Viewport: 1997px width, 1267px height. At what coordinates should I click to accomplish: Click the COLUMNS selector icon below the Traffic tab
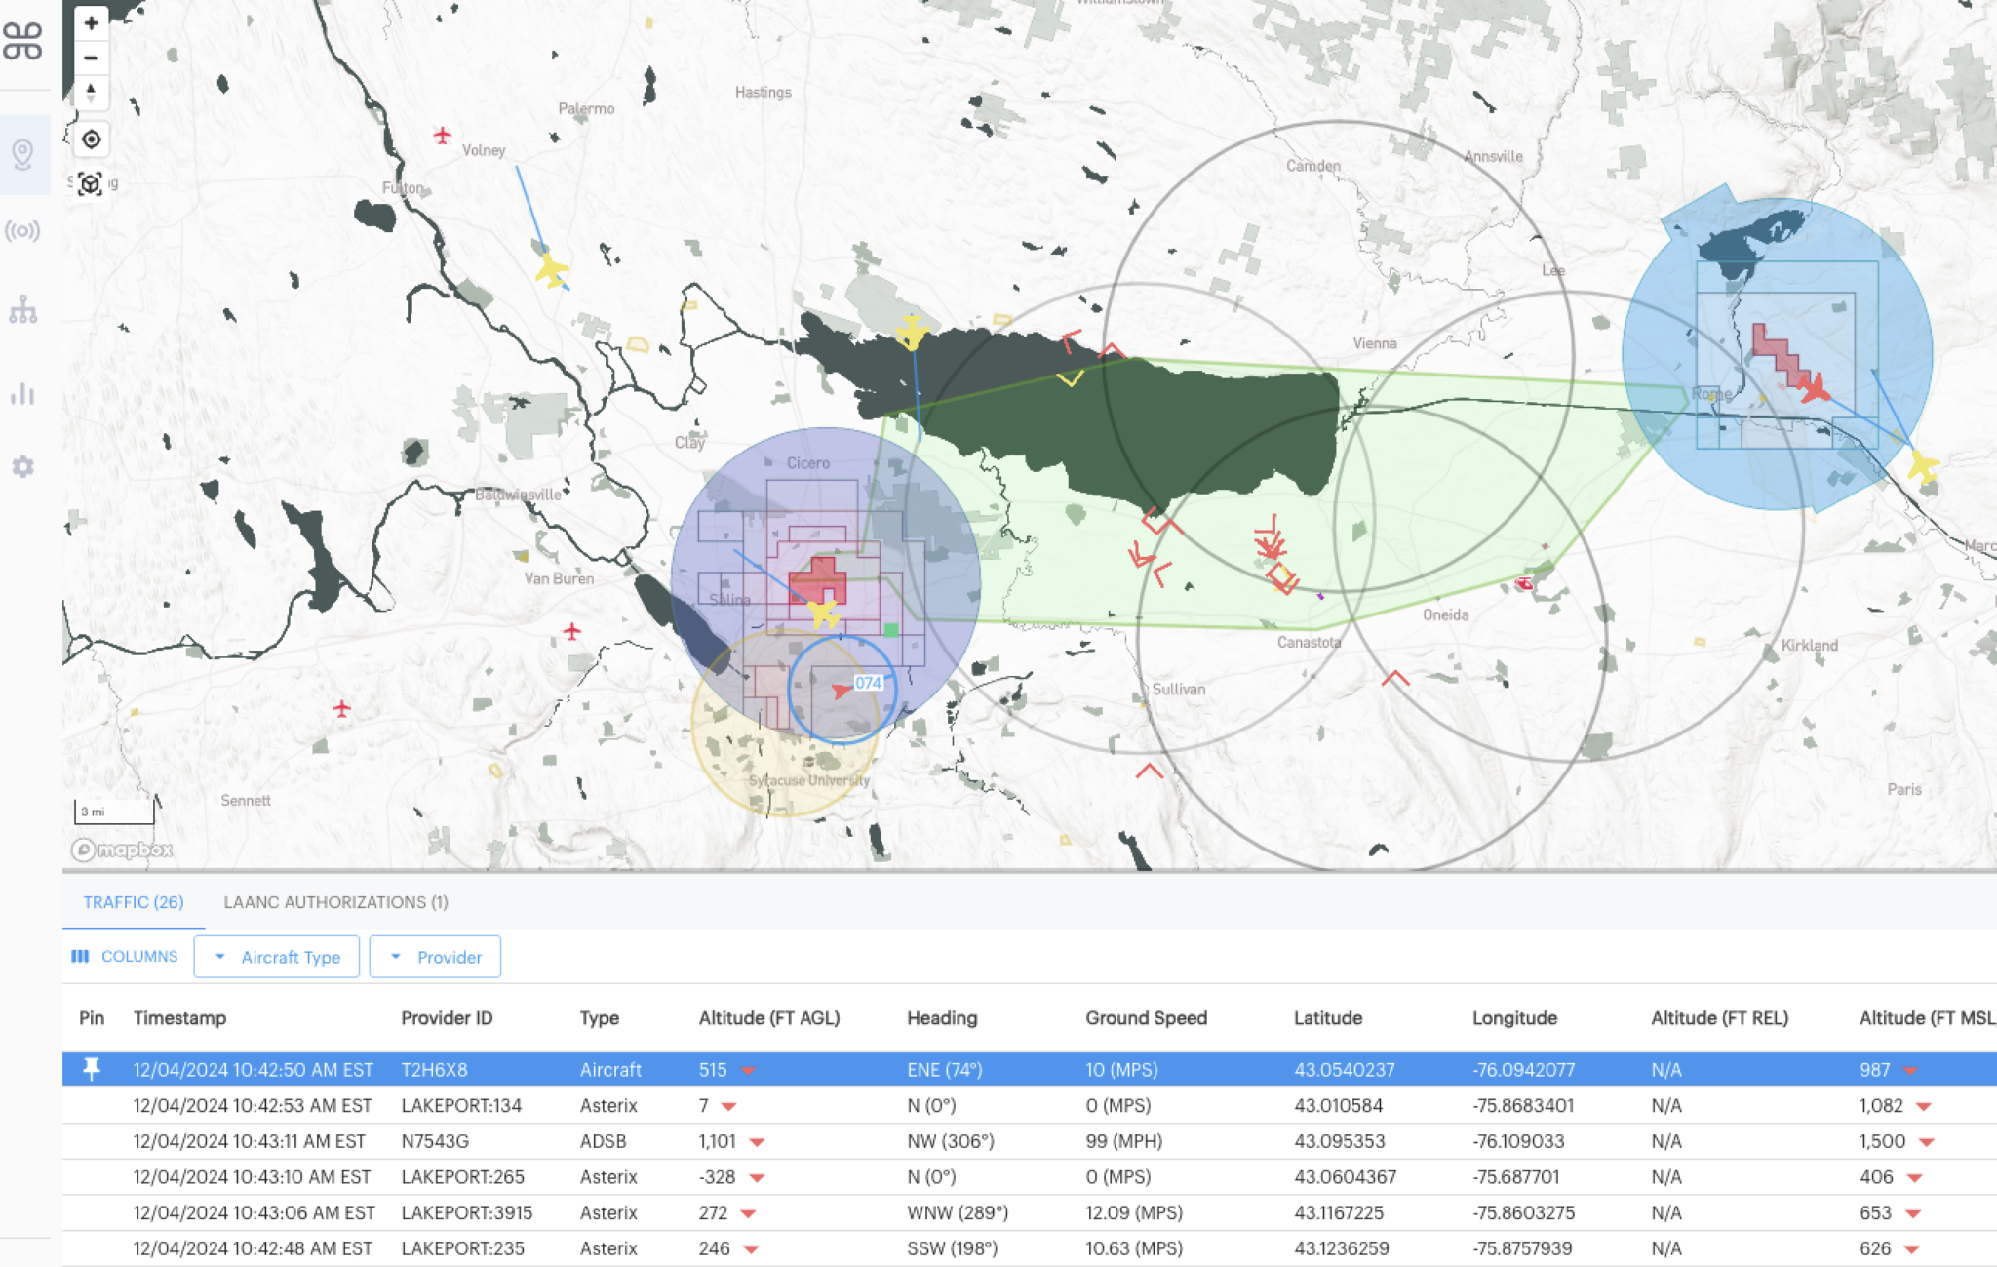(x=82, y=957)
